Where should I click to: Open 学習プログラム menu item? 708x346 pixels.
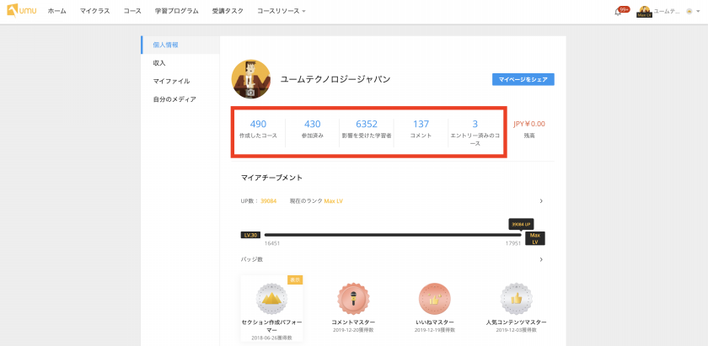click(176, 11)
